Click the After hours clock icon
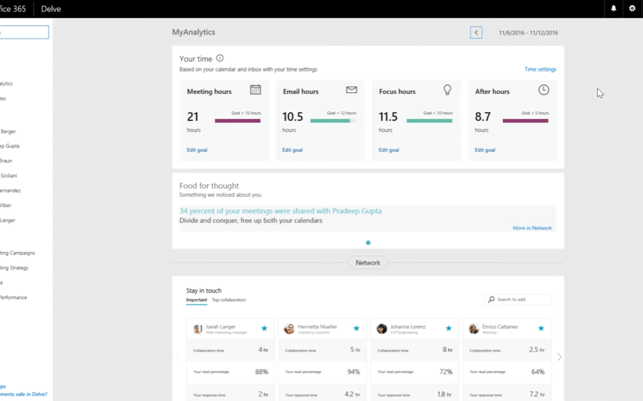This screenshot has width=643, height=401. (x=544, y=90)
